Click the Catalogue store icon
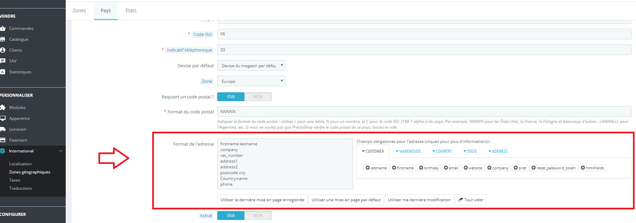This screenshot has width=636, height=223. (3, 39)
